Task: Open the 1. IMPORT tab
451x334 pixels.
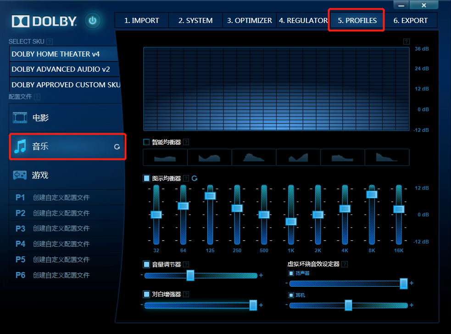Action: pyautogui.click(x=141, y=20)
